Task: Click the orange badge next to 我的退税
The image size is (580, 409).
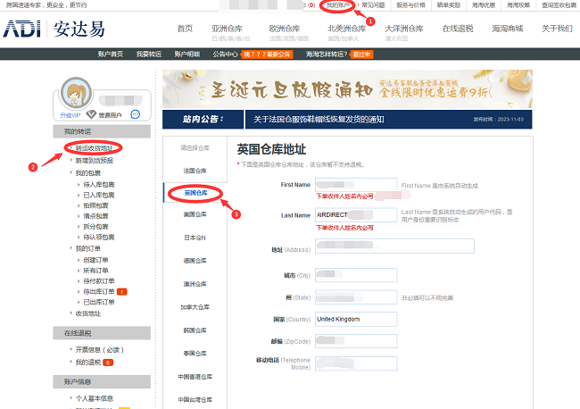Action: [x=107, y=363]
